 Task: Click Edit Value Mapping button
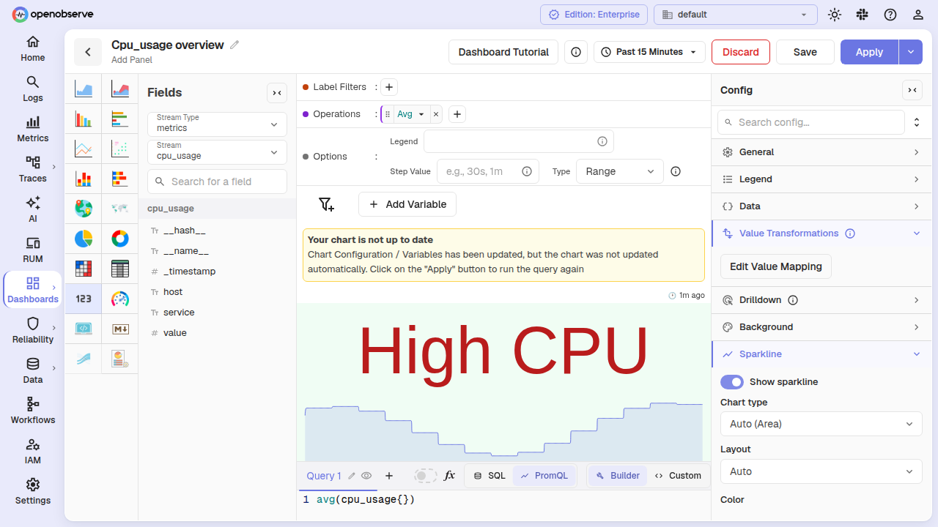pos(776,266)
